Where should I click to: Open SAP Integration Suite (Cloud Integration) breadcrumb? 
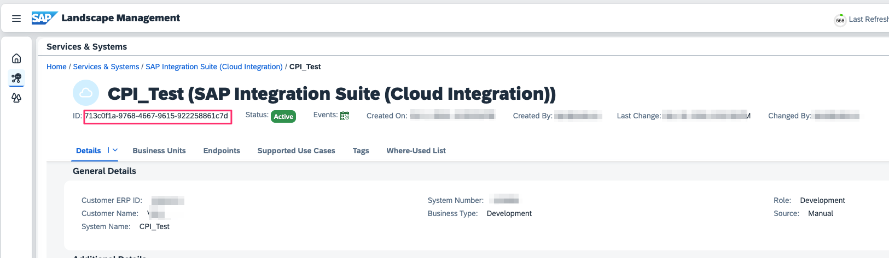(214, 67)
